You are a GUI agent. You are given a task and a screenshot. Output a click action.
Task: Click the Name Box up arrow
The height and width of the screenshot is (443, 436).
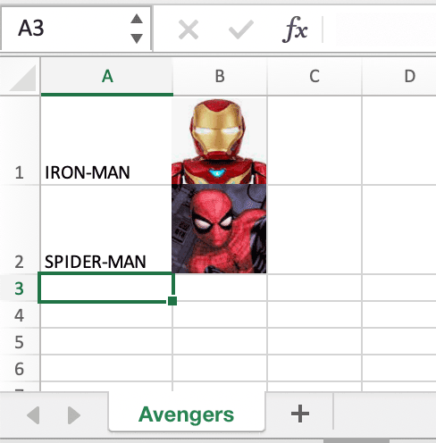tap(137, 19)
